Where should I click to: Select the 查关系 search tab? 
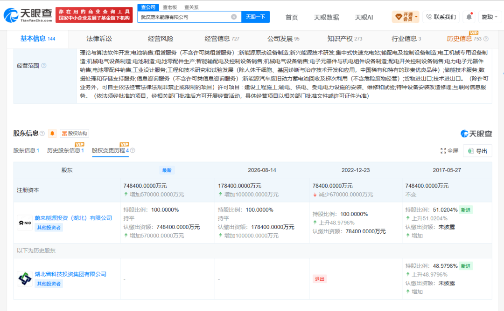tap(191, 7)
